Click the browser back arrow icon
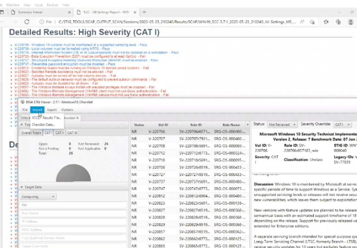The width and height of the screenshot is (357, 248). (x=4, y=22)
